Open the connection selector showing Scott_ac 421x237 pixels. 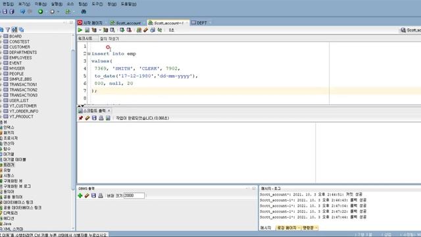click(x=410, y=30)
